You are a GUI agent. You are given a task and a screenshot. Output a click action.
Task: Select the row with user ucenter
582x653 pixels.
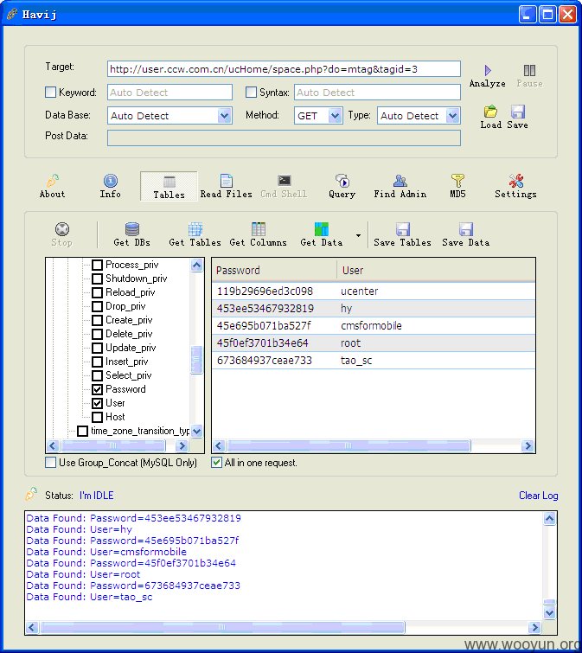coord(374,291)
